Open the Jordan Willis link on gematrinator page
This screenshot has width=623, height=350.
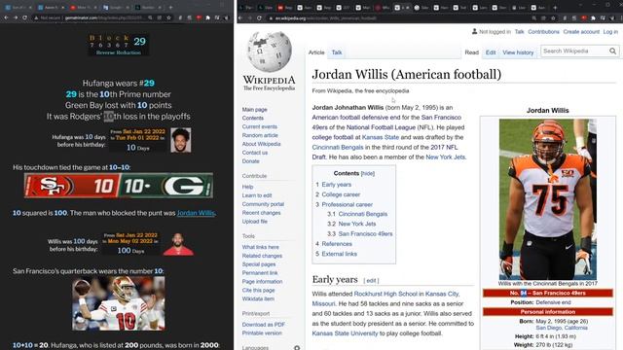tap(196, 213)
